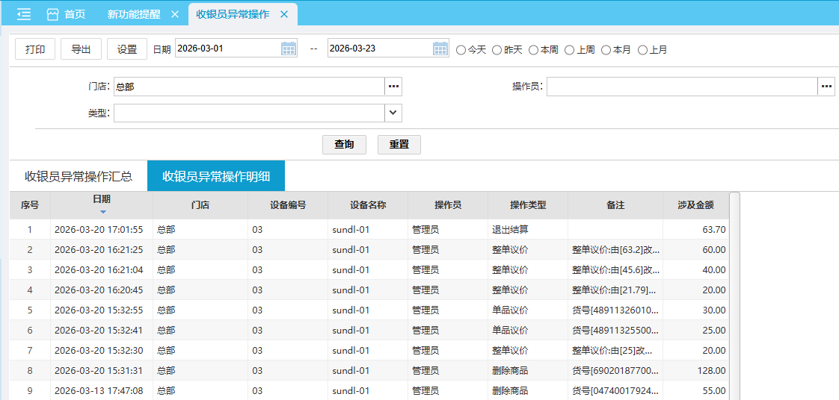Click the table vertical scrollbar
This screenshot has width=839, height=400.
click(734, 299)
